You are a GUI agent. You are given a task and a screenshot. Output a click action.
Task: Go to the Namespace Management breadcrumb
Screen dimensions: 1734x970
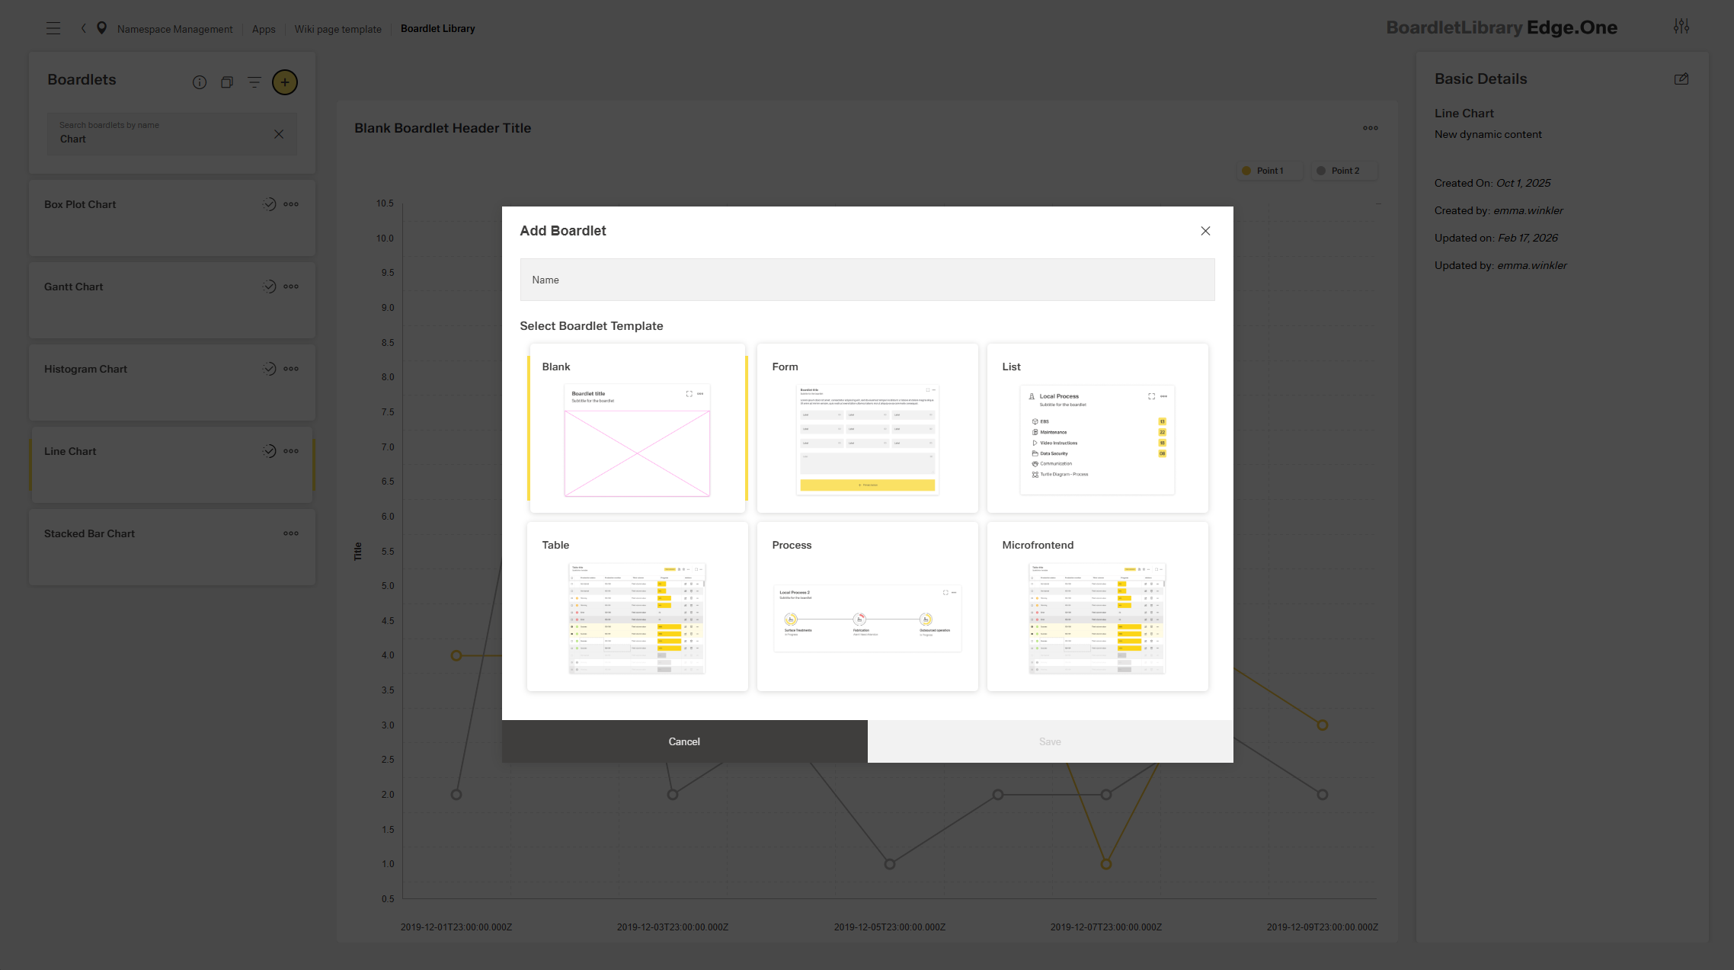174,29
